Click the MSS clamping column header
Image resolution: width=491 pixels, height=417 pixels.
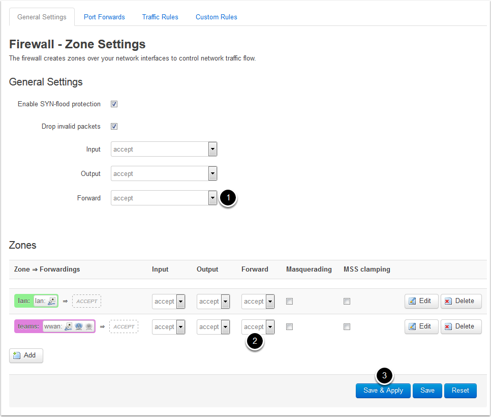tap(366, 270)
